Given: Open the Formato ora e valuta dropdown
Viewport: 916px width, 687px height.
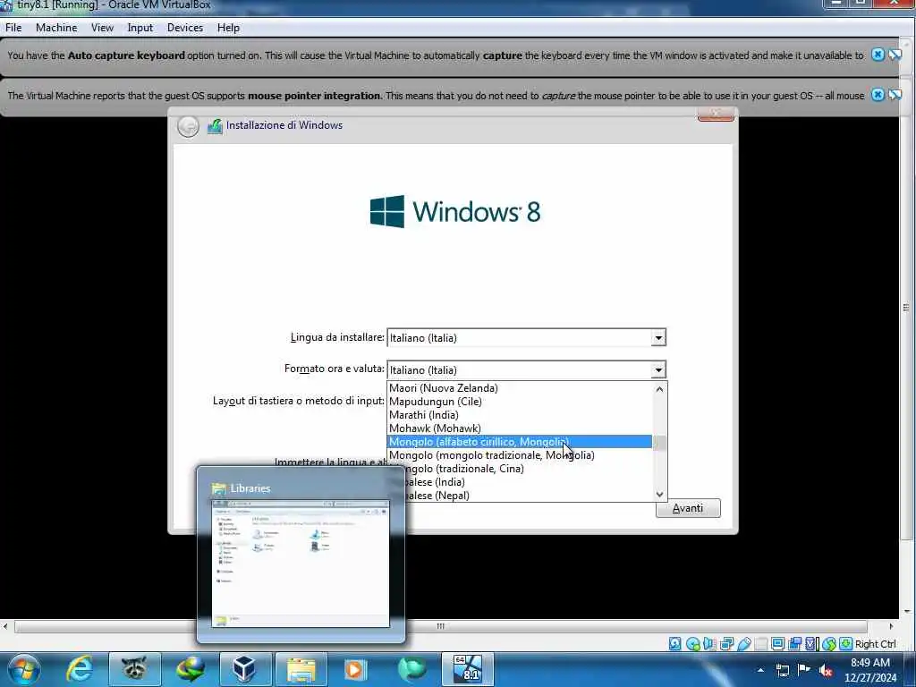Looking at the screenshot, I should tap(658, 369).
